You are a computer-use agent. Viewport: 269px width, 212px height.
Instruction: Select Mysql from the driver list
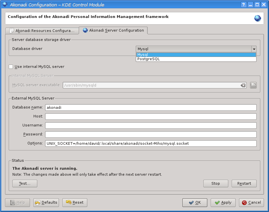click(196, 55)
